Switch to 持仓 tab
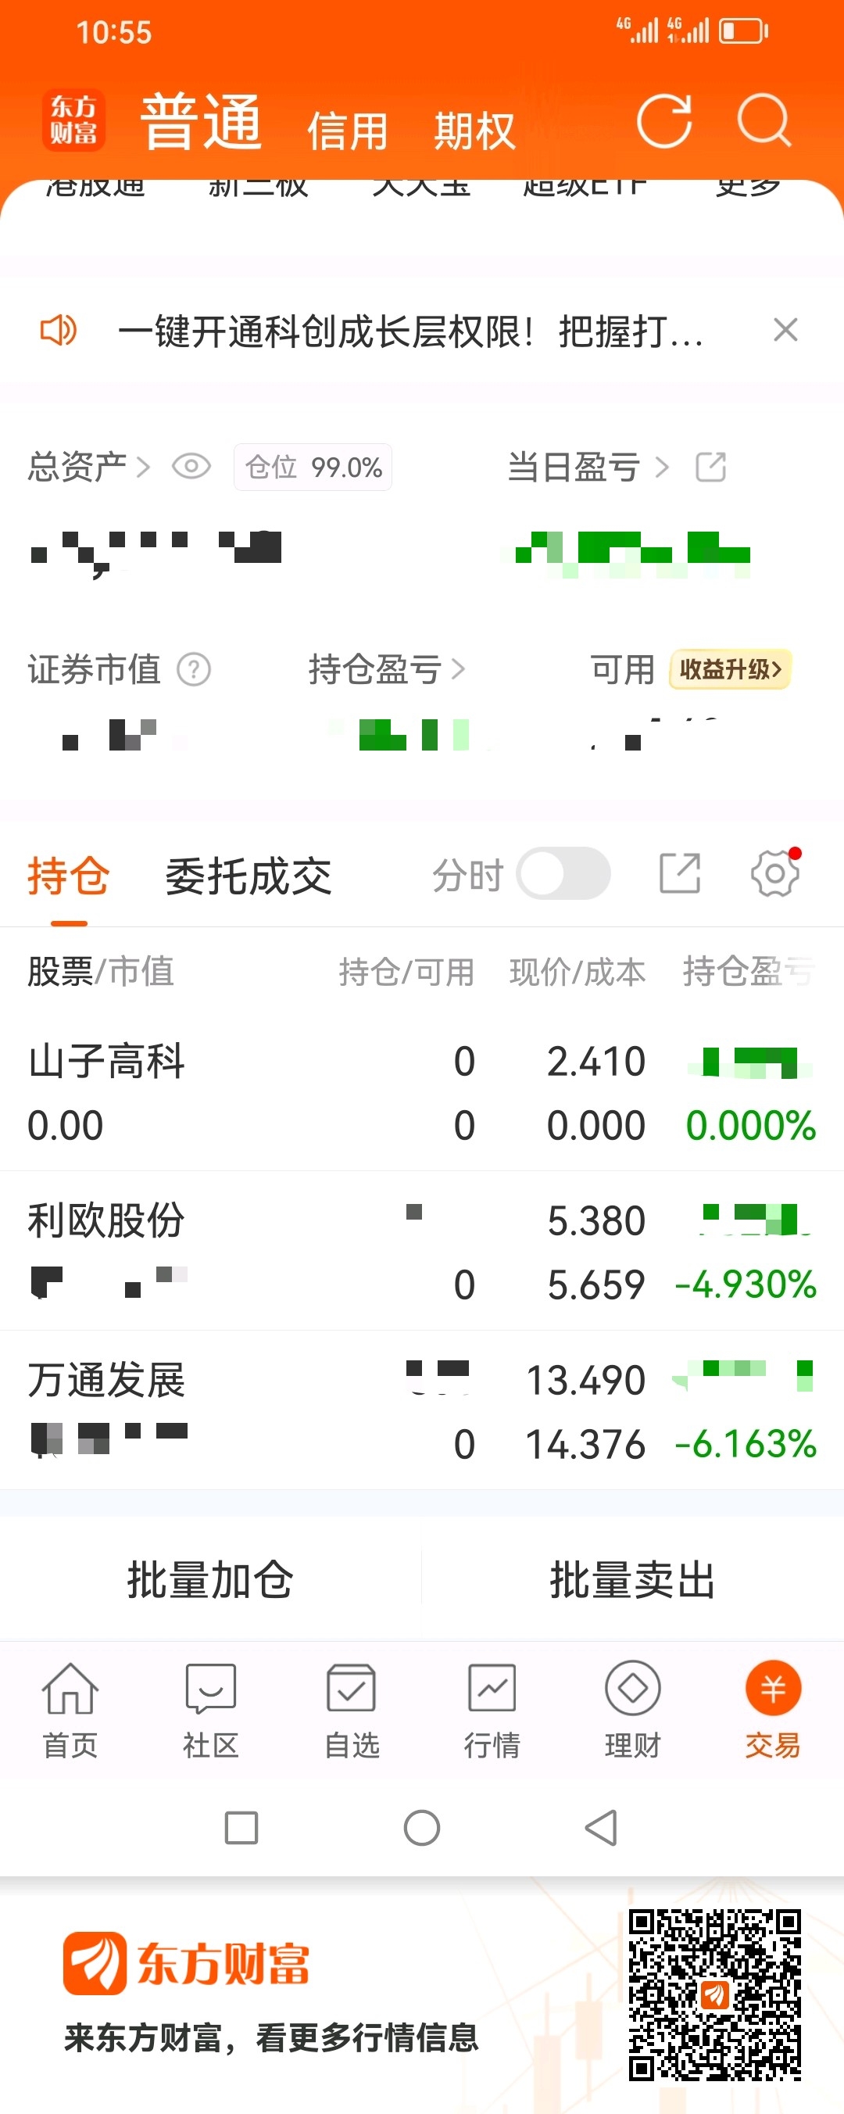Image resolution: width=844 pixels, height=2114 pixels. pos(69,876)
